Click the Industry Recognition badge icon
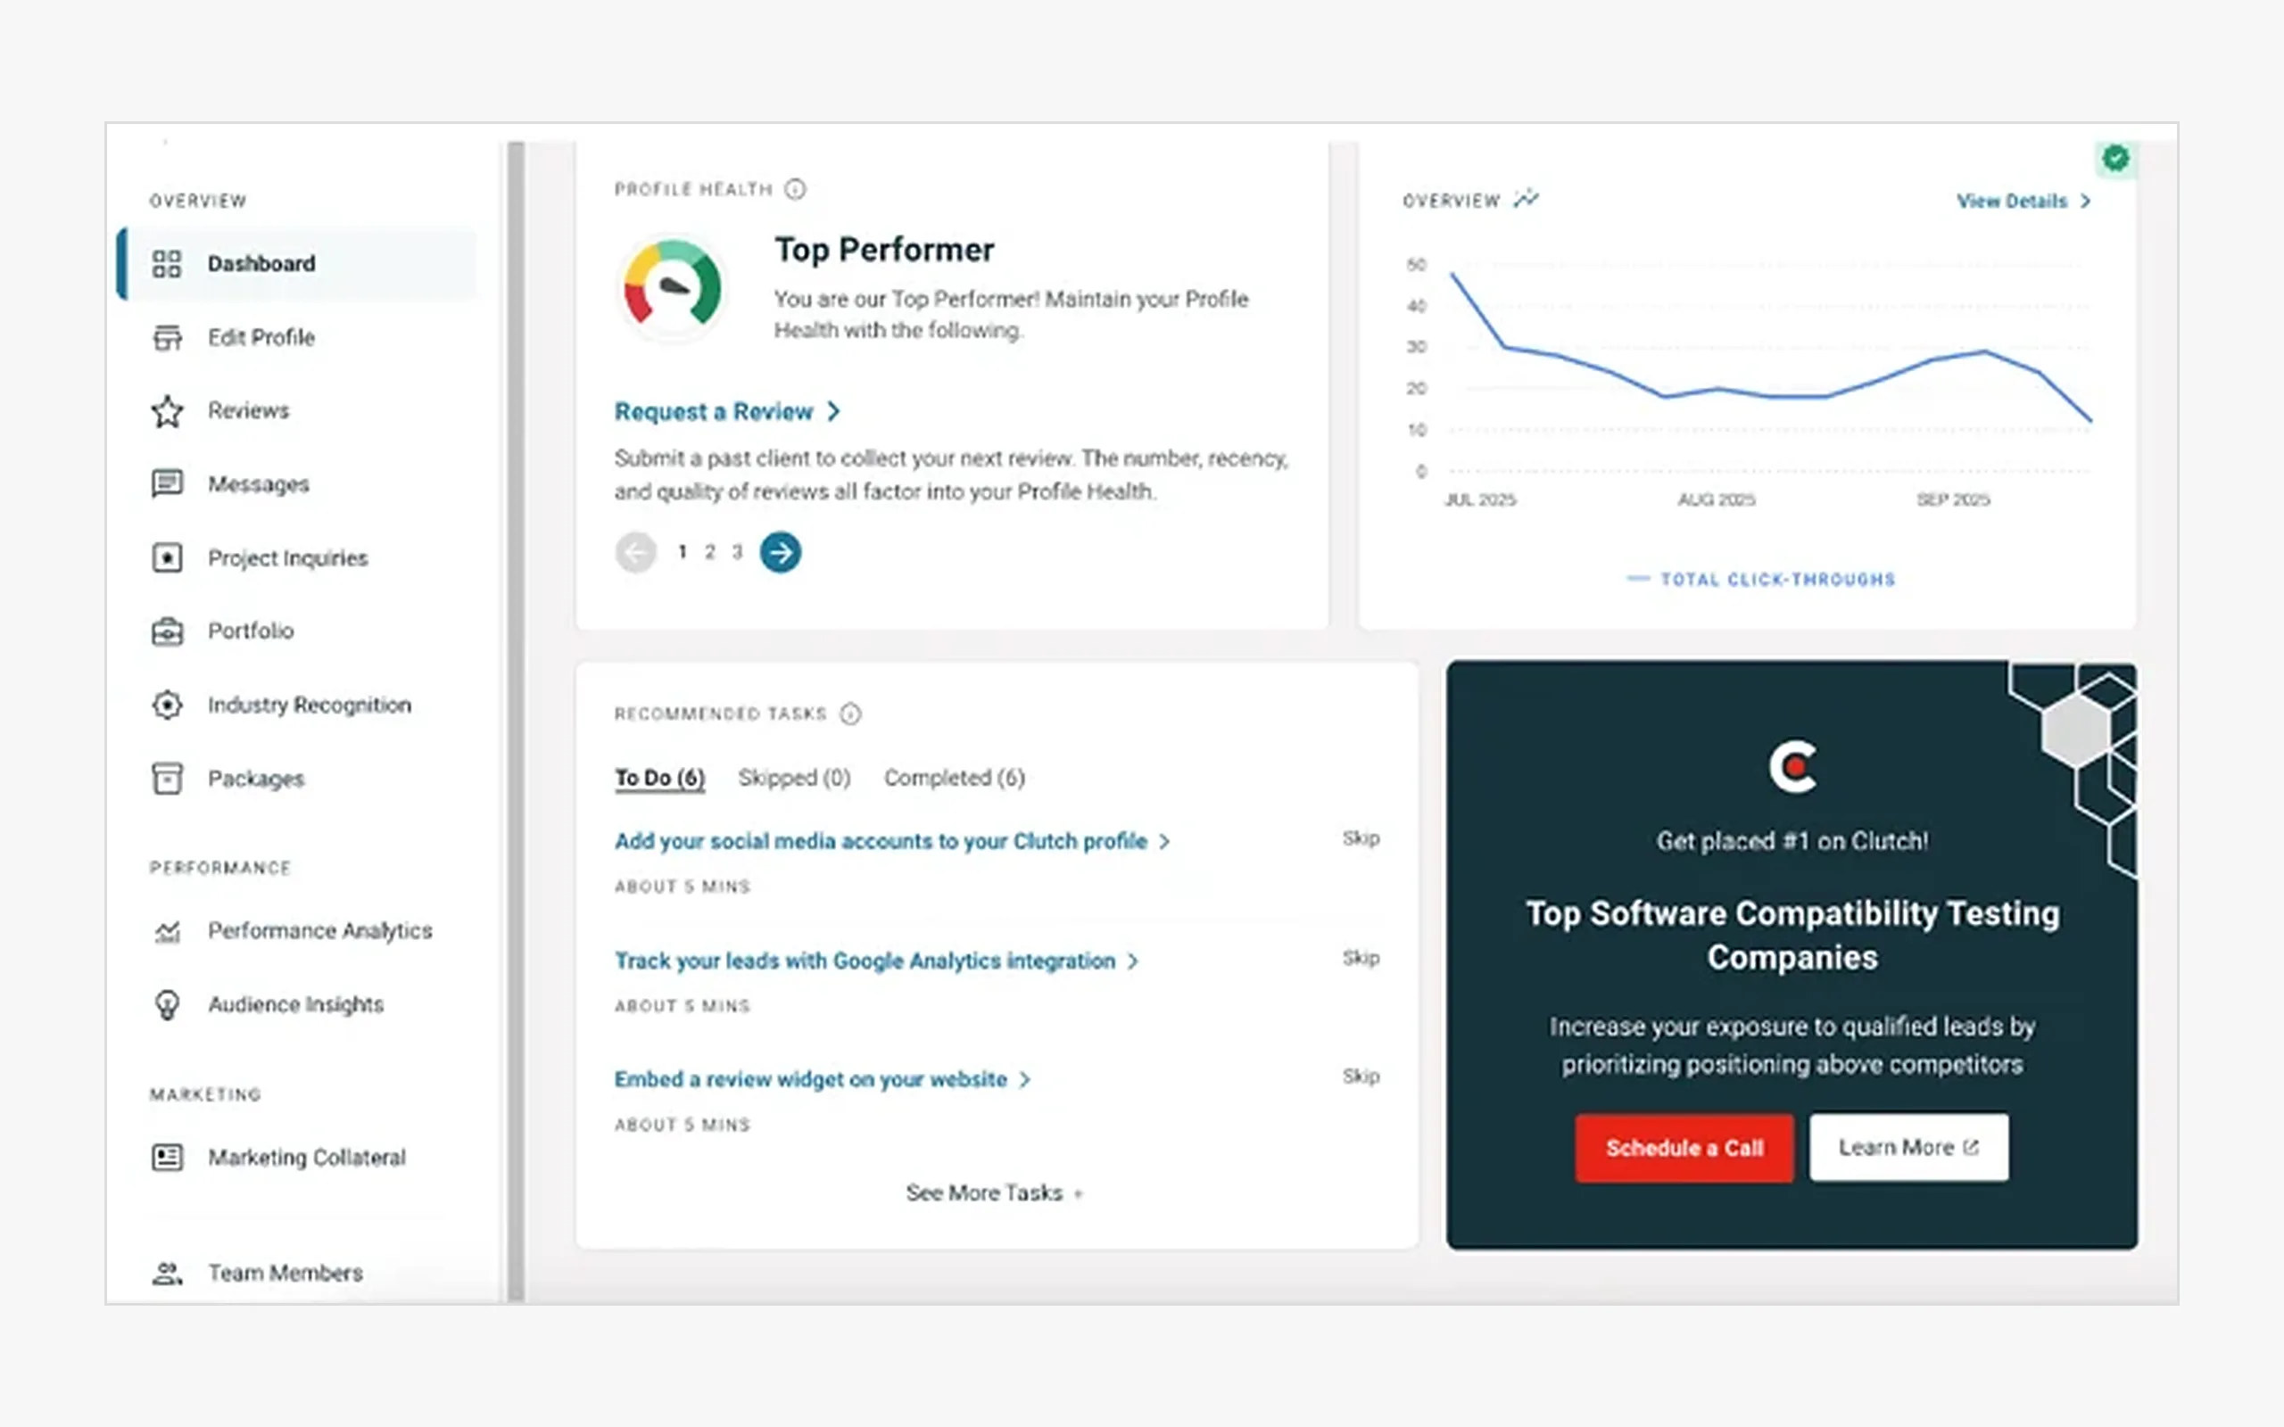Screen dimensions: 2284x1427 tap(167, 705)
